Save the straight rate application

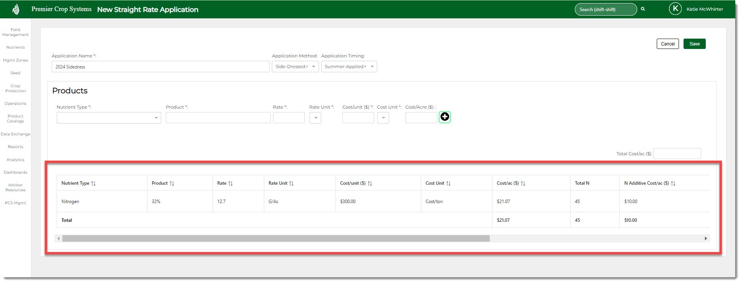click(694, 44)
